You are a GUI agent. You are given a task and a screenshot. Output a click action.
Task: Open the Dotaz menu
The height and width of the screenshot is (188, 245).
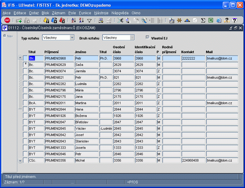point(34,13)
